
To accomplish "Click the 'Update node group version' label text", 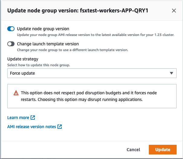I will 43,29.
